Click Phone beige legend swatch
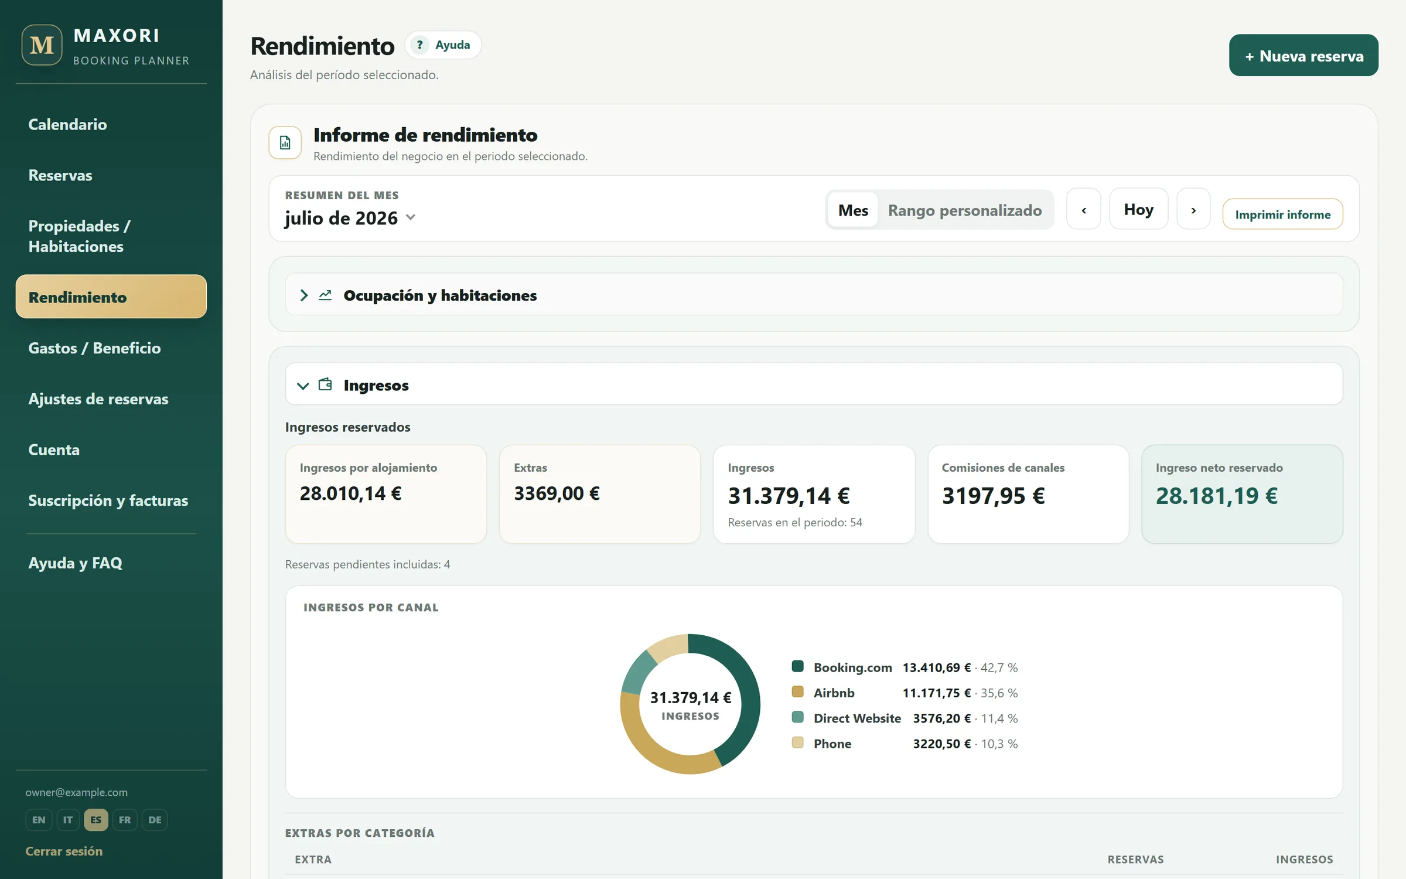This screenshot has width=1406, height=879. pos(797,742)
